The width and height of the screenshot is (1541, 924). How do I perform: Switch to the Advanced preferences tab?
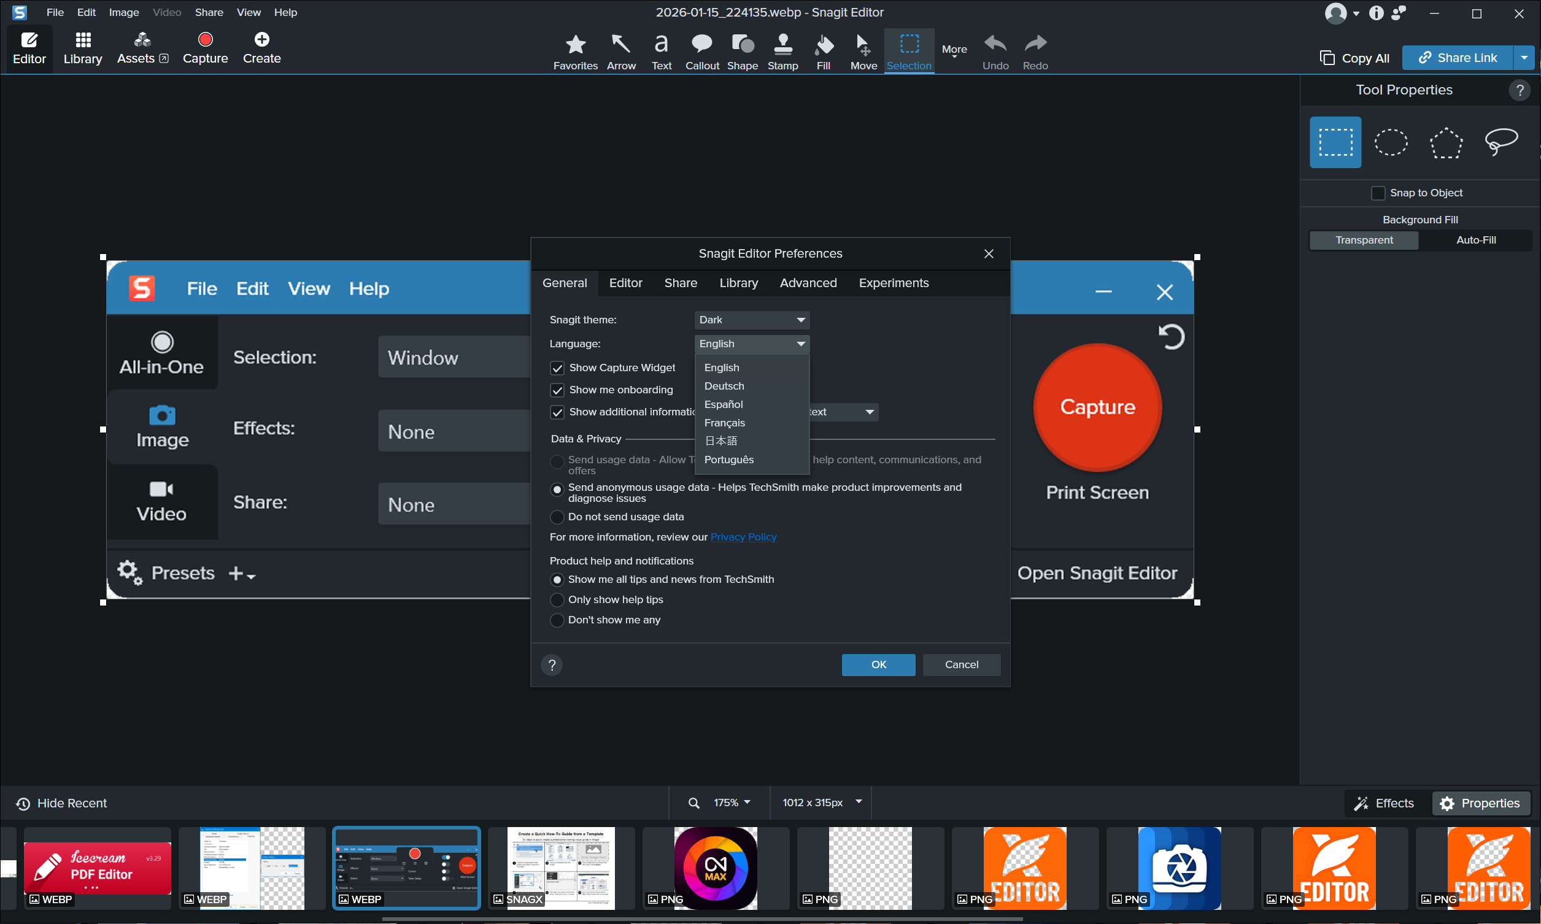808,283
